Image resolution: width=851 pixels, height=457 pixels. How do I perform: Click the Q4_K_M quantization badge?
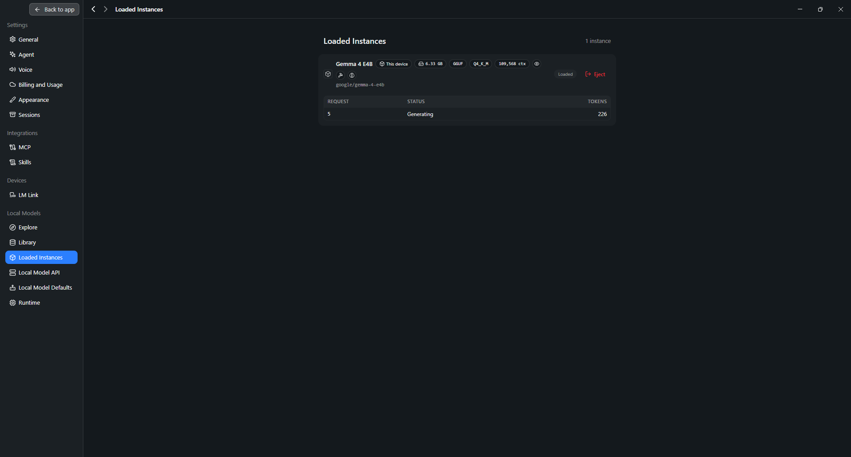pyautogui.click(x=481, y=64)
